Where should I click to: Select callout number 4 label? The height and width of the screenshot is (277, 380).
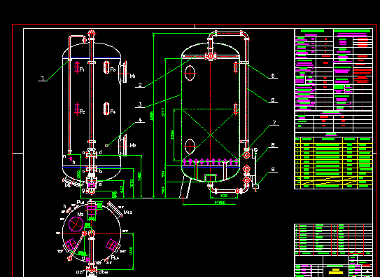(x=140, y=120)
